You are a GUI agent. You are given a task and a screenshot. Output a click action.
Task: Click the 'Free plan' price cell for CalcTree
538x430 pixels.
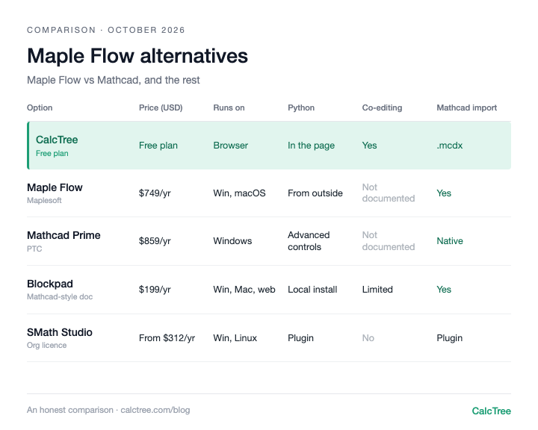158,146
